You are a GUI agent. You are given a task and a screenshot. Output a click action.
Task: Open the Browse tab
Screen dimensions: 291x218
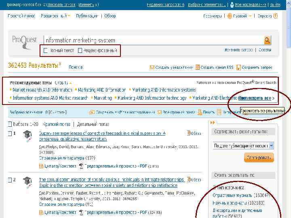coord(110,16)
